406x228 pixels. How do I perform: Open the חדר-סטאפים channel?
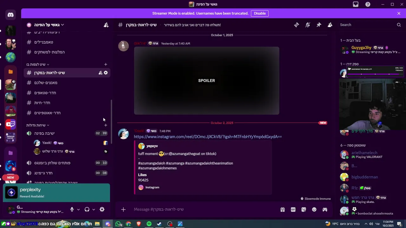67,93
